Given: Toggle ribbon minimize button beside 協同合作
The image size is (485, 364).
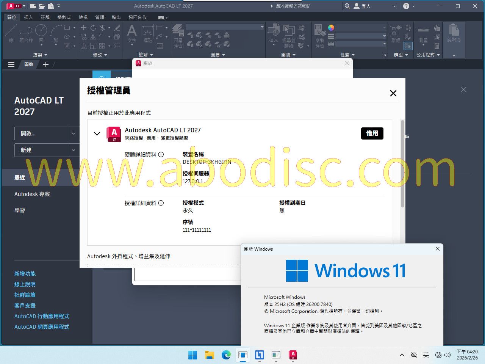Looking at the screenshot, I should coord(161,17).
